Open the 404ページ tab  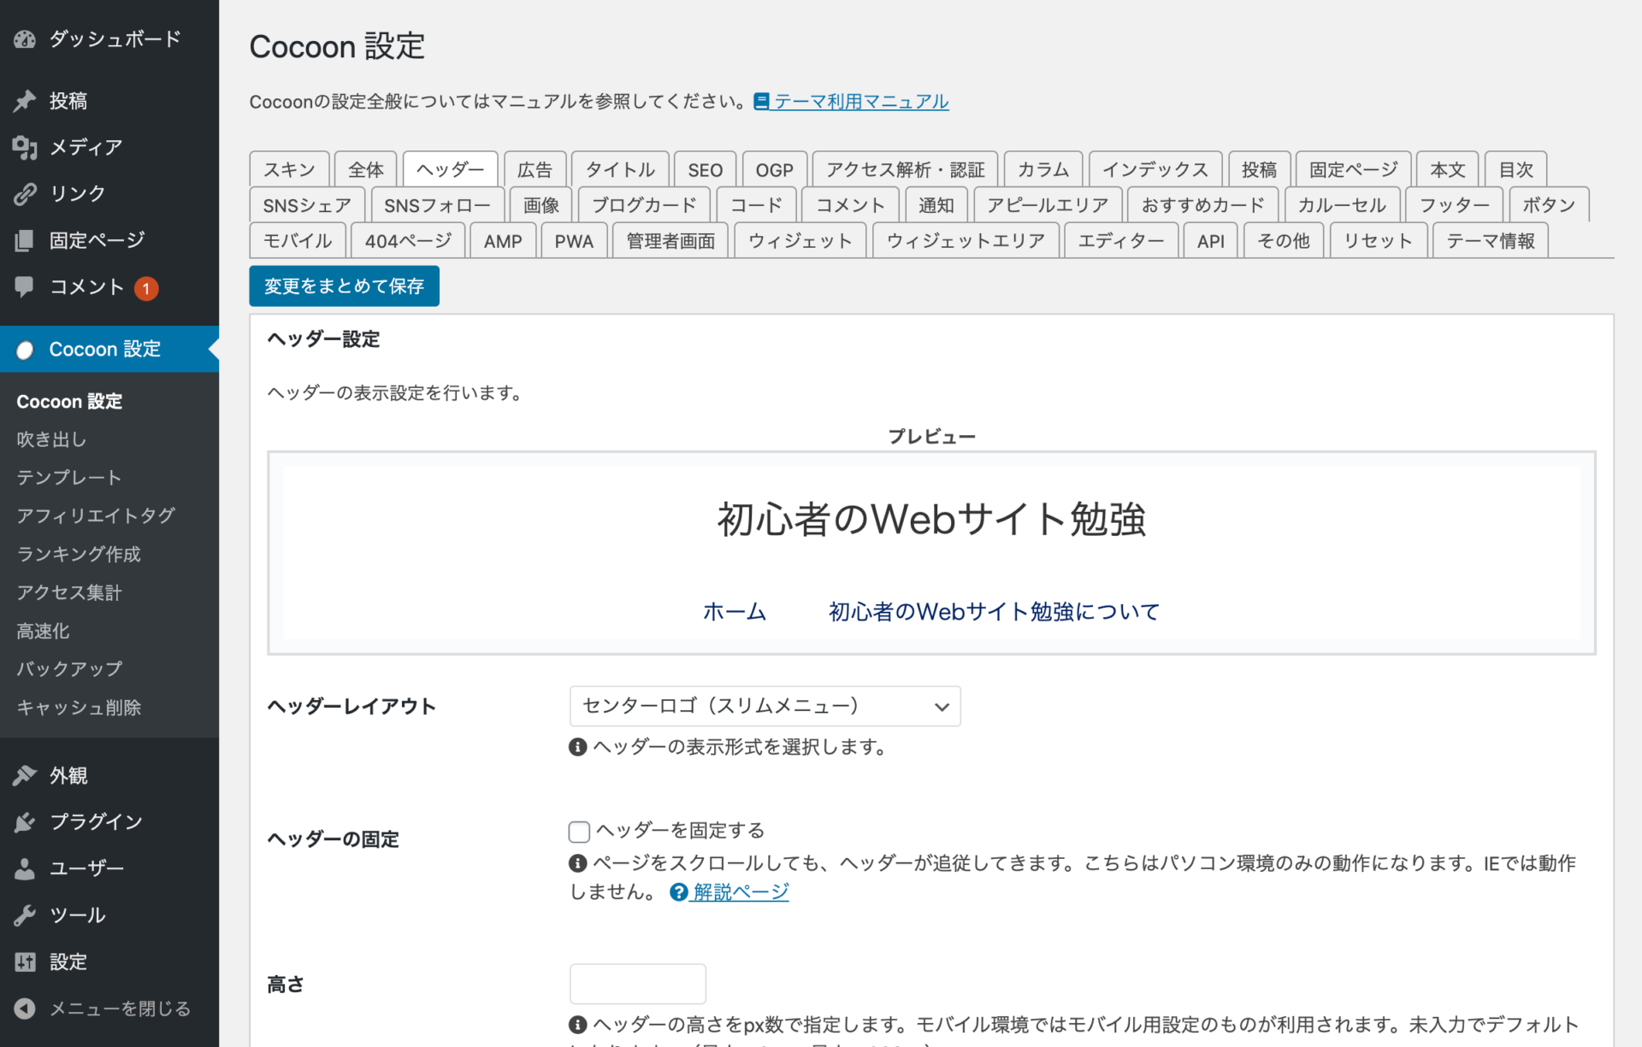pos(408,241)
